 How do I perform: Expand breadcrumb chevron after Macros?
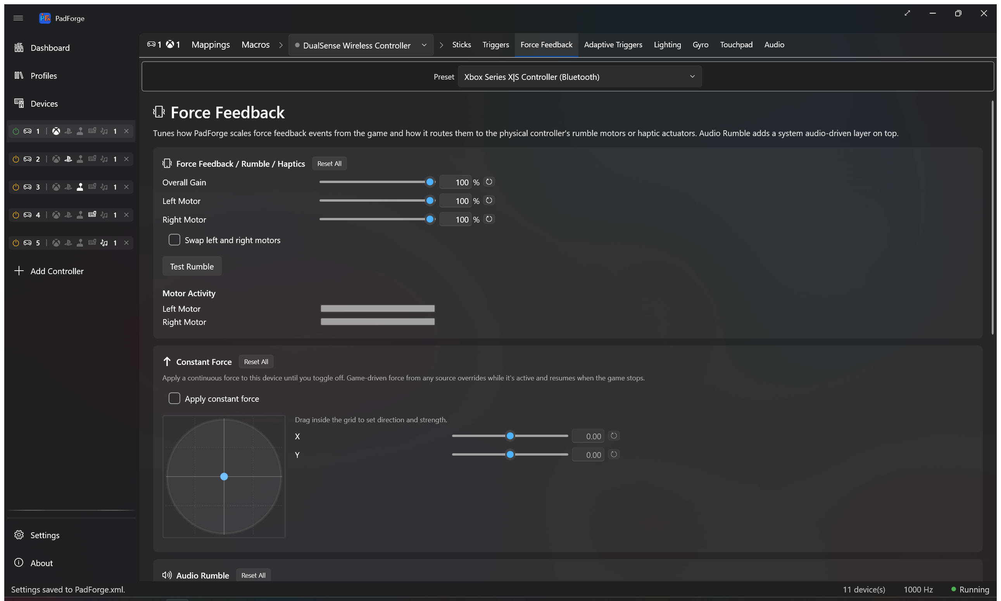point(281,45)
